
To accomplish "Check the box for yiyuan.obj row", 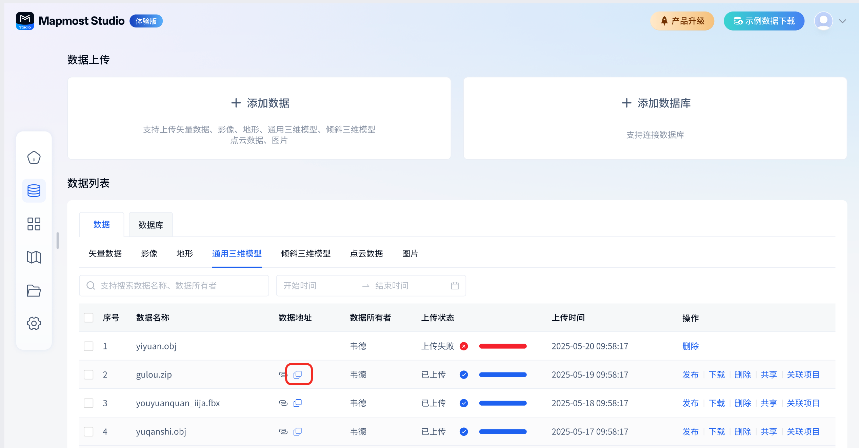I will (88, 346).
